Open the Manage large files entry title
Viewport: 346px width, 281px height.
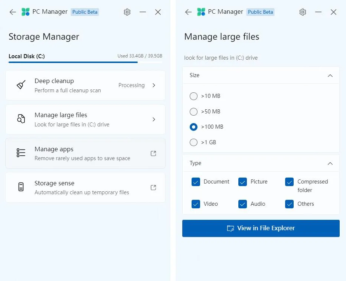[x=61, y=115]
